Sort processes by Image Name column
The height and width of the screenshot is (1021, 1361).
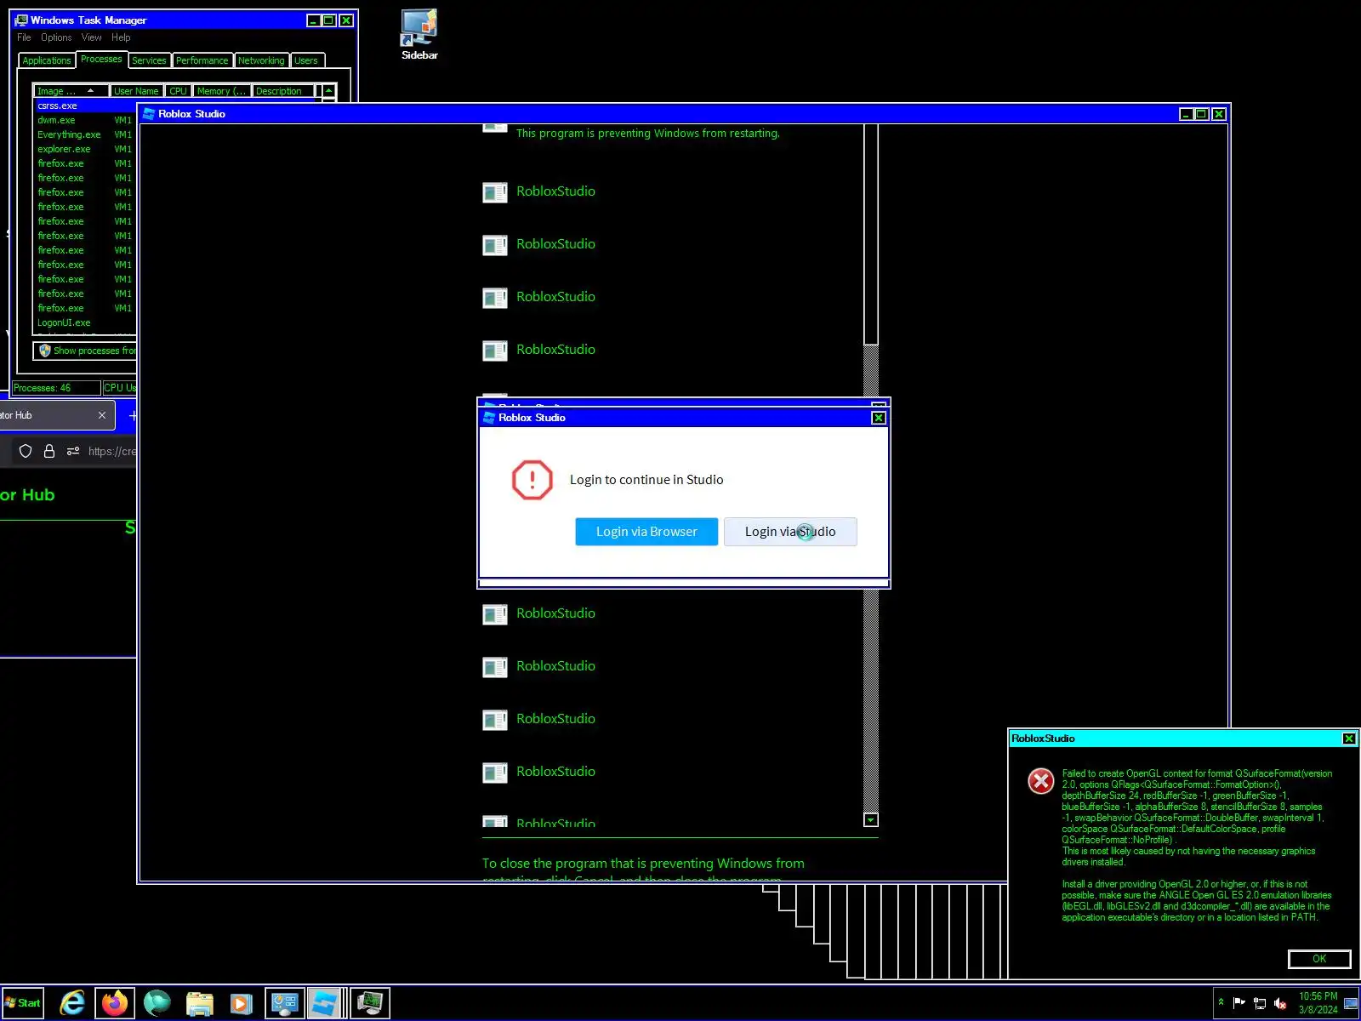pos(71,91)
